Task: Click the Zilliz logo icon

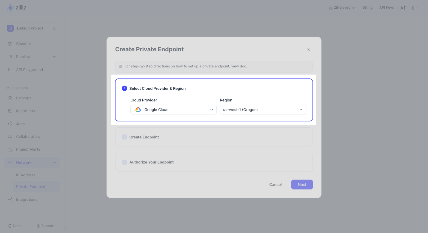Action: (10, 7)
